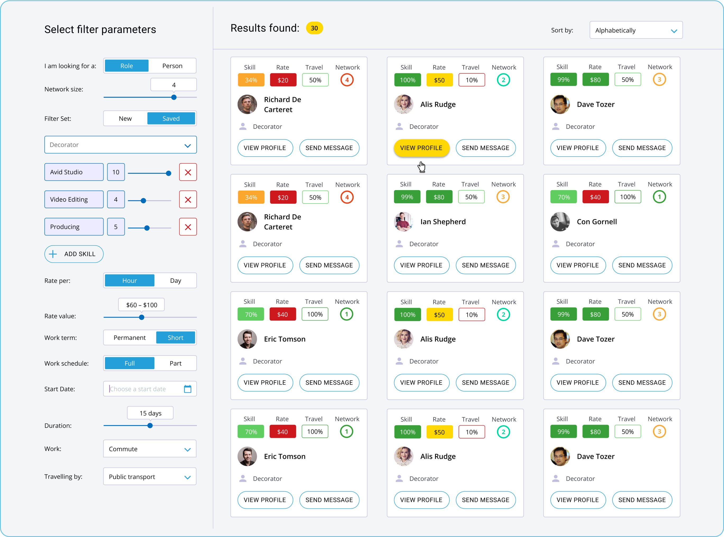
Task: Remove the Avid Studio skill with red X
Action: [188, 172]
